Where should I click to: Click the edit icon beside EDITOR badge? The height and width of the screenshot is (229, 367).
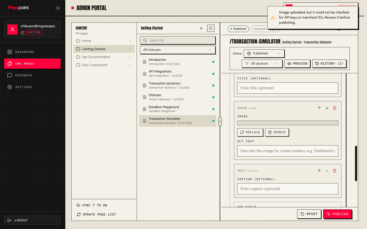click(x=23, y=32)
